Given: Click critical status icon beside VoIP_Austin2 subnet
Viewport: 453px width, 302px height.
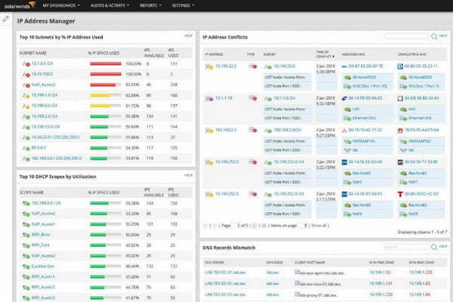Looking at the screenshot, I should click(26, 85).
